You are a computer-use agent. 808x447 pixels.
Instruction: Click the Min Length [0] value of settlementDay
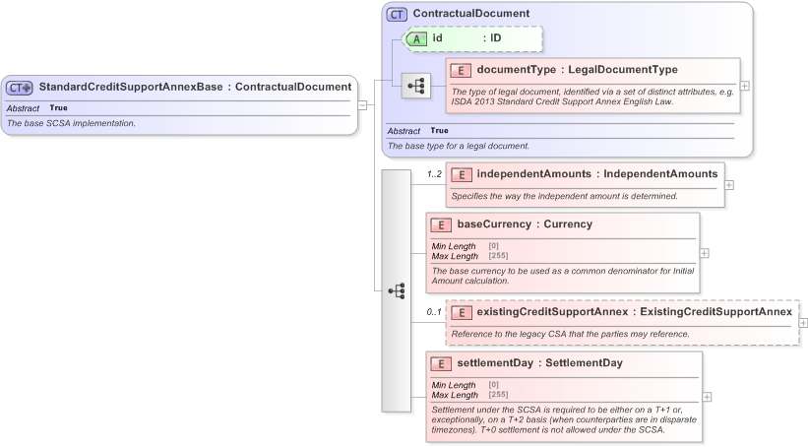click(493, 385)
